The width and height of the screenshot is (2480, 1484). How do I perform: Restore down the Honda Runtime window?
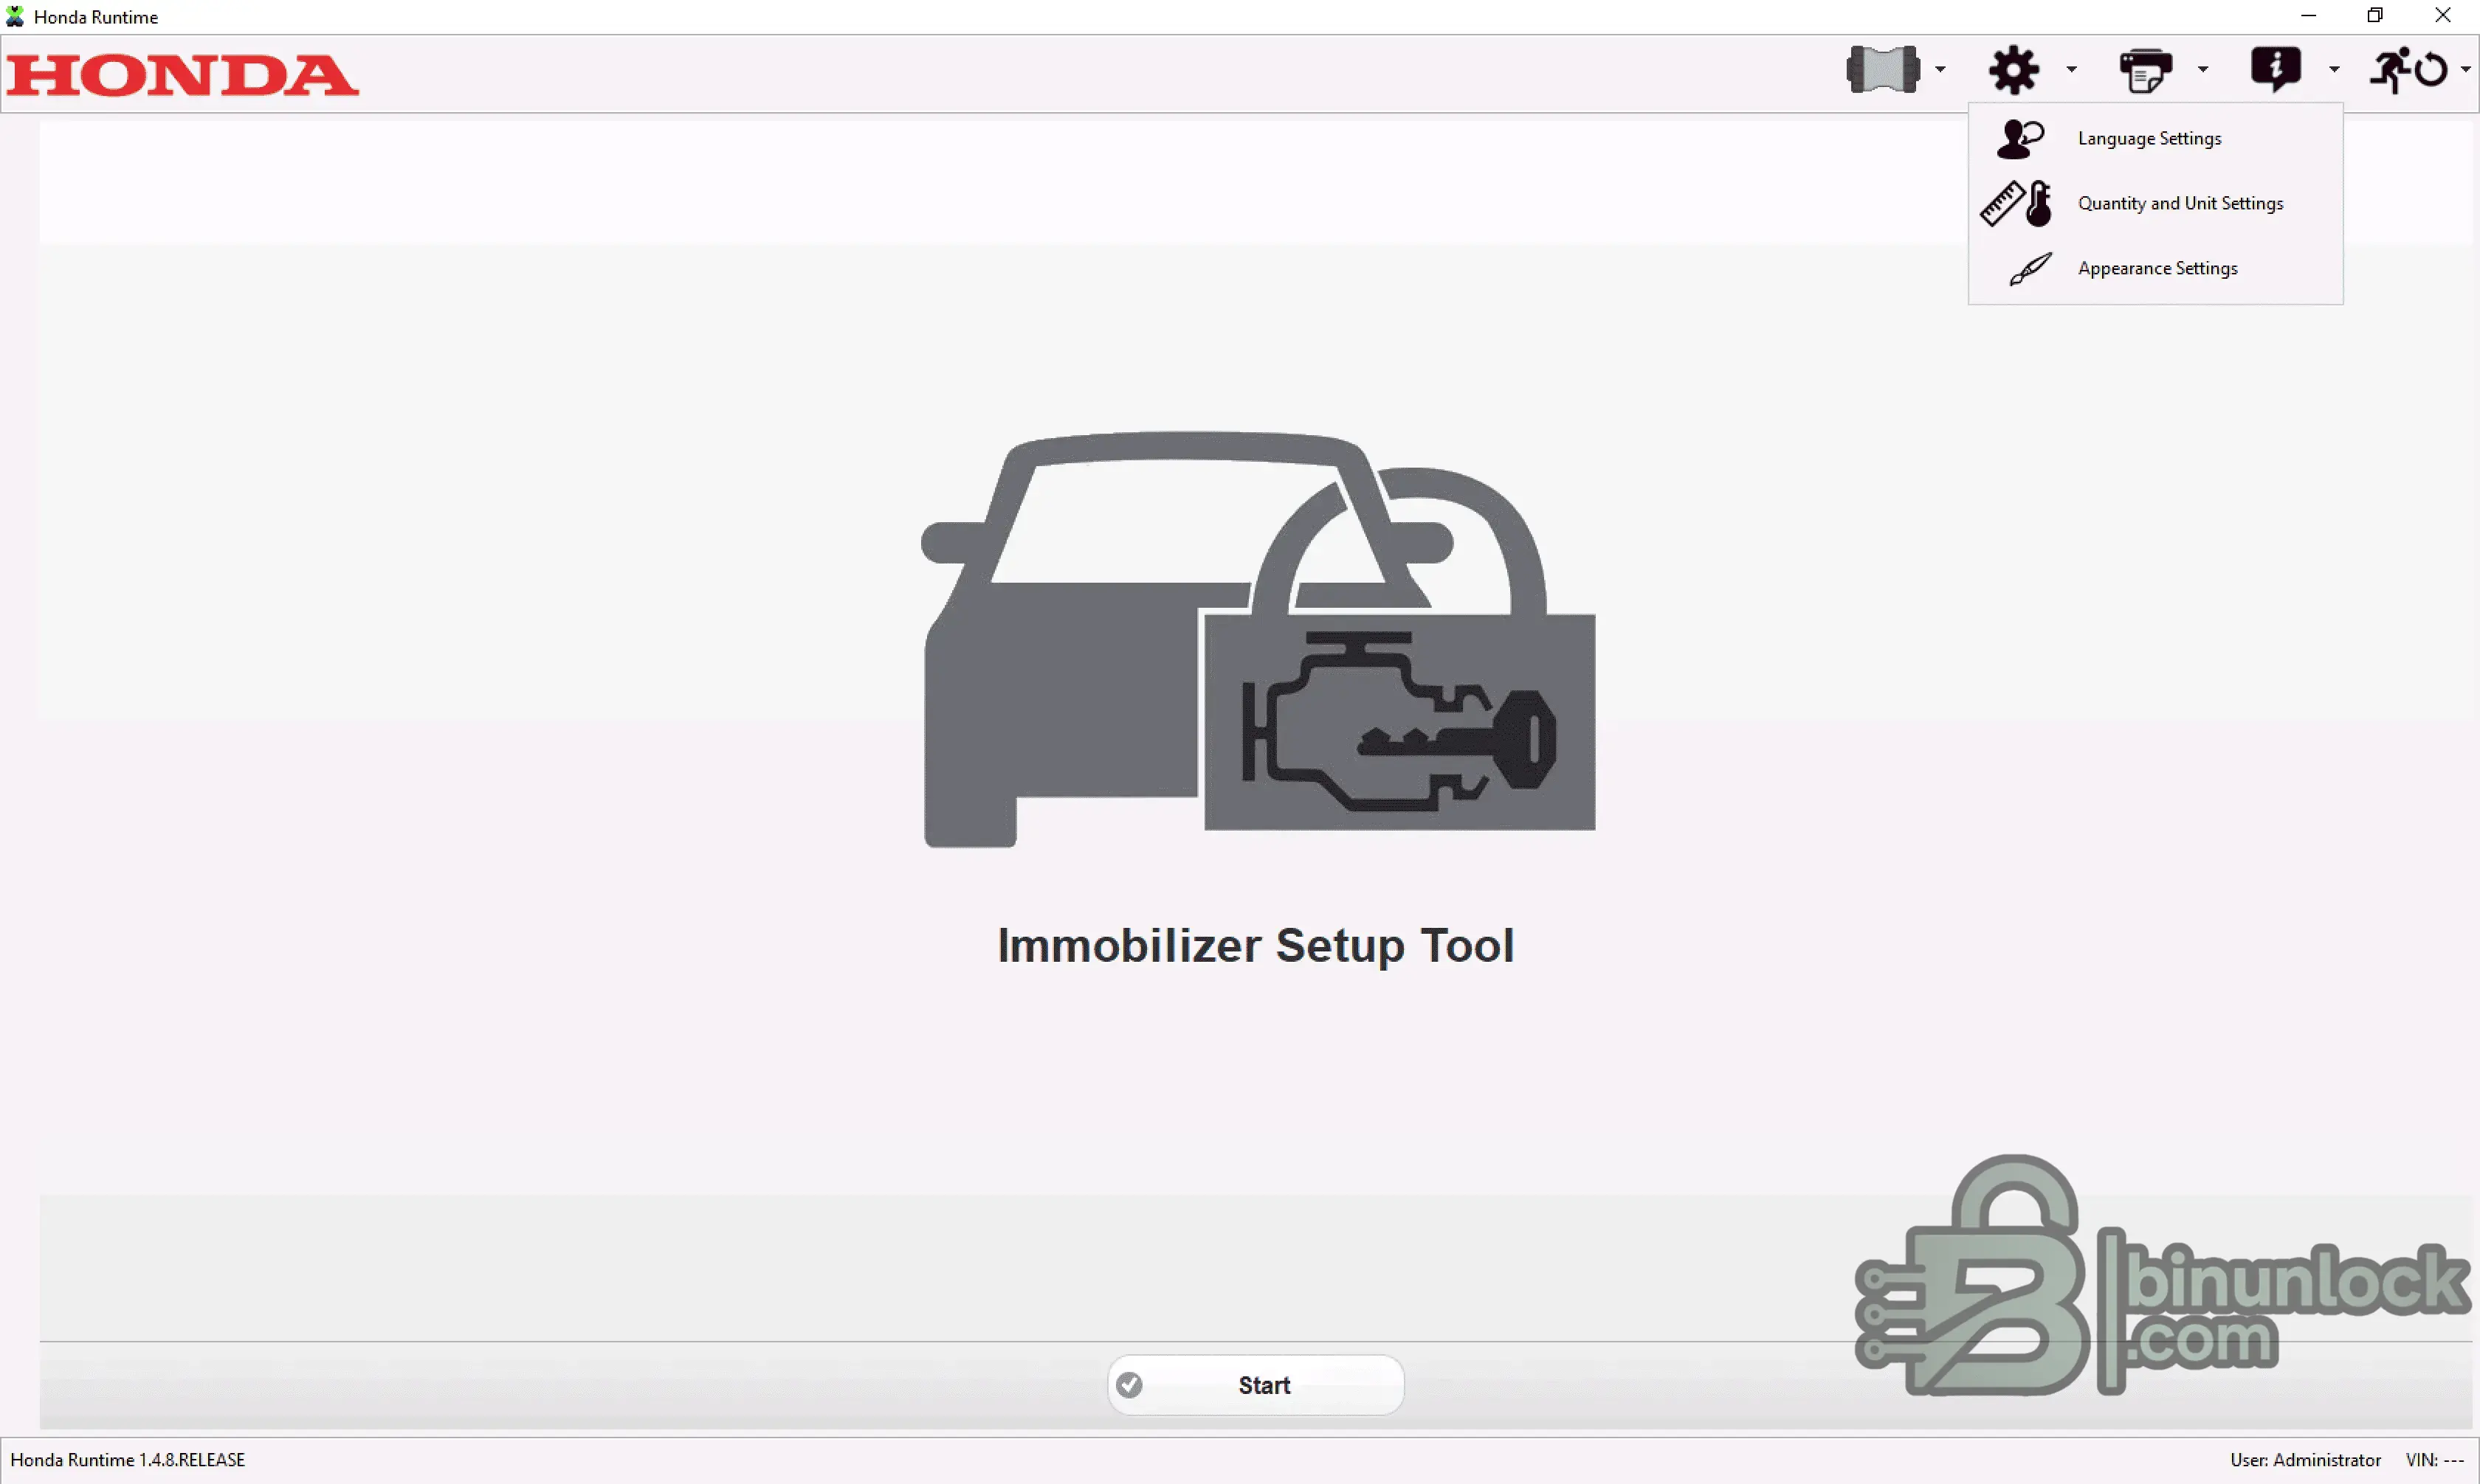click(x=2375, y=16)
